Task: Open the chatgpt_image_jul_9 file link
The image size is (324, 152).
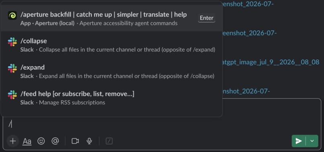Action: [270, 62]
